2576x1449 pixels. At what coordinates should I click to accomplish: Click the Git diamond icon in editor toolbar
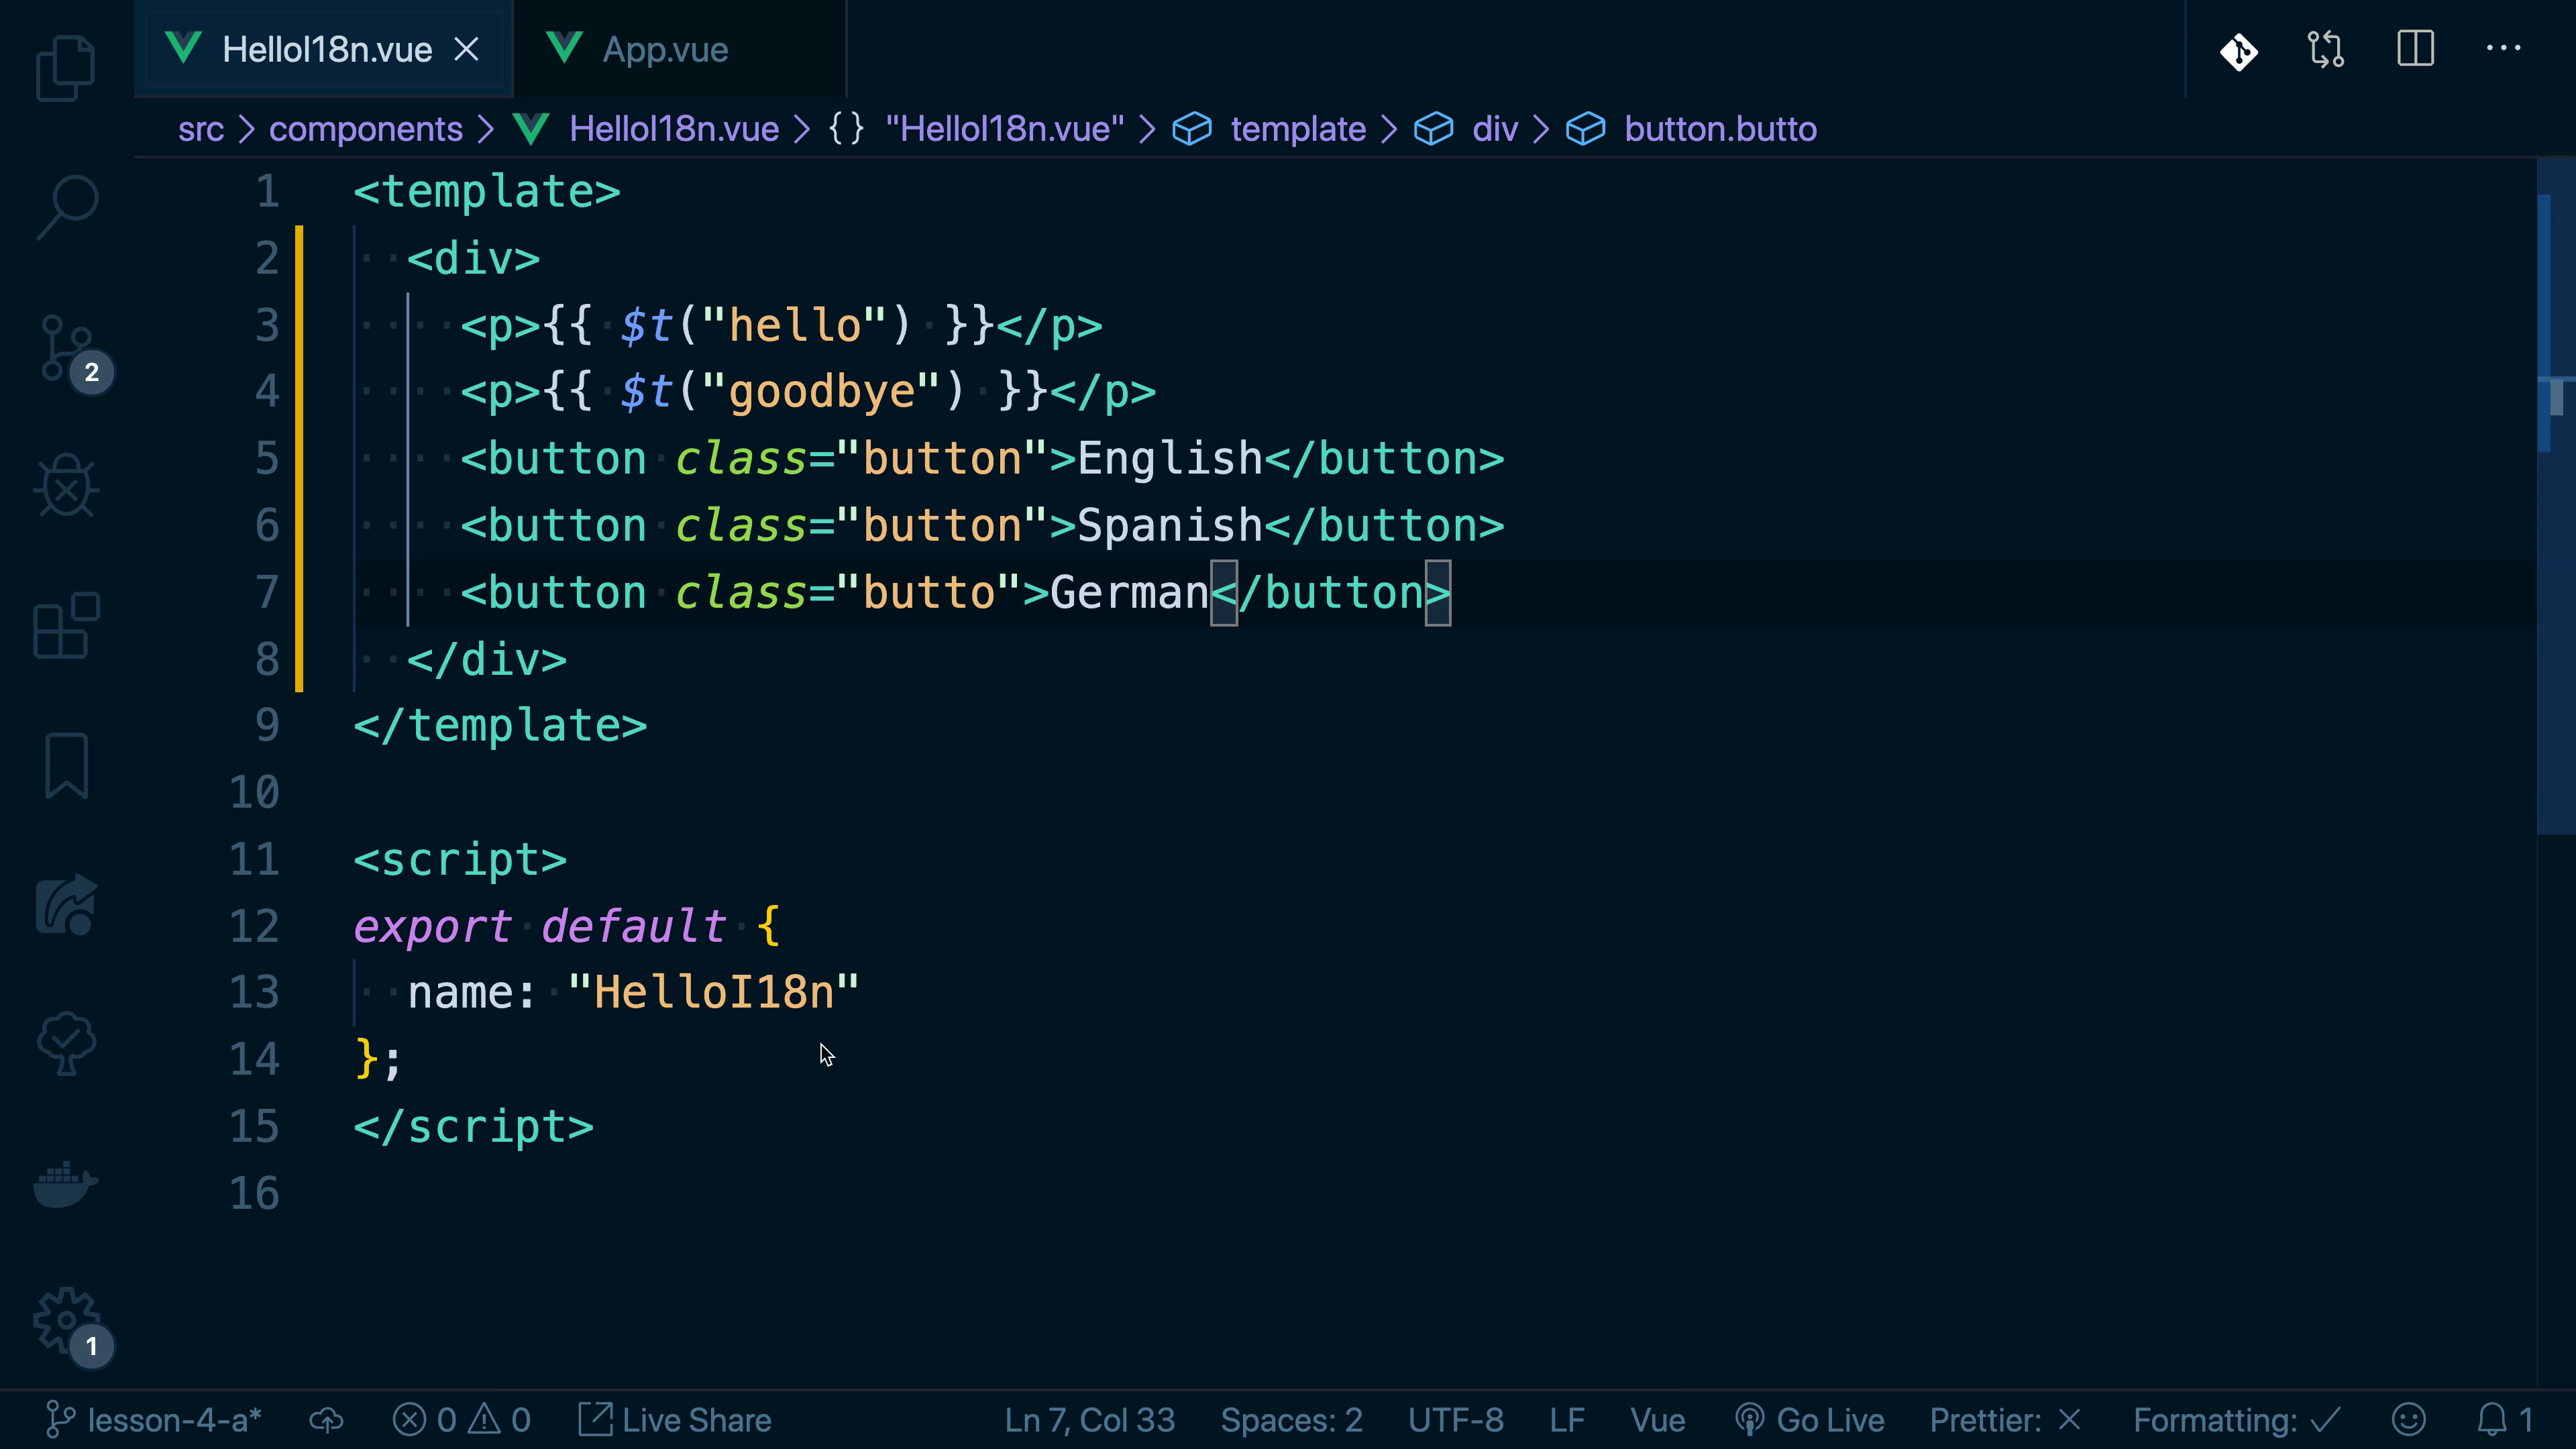(2238, 50)
